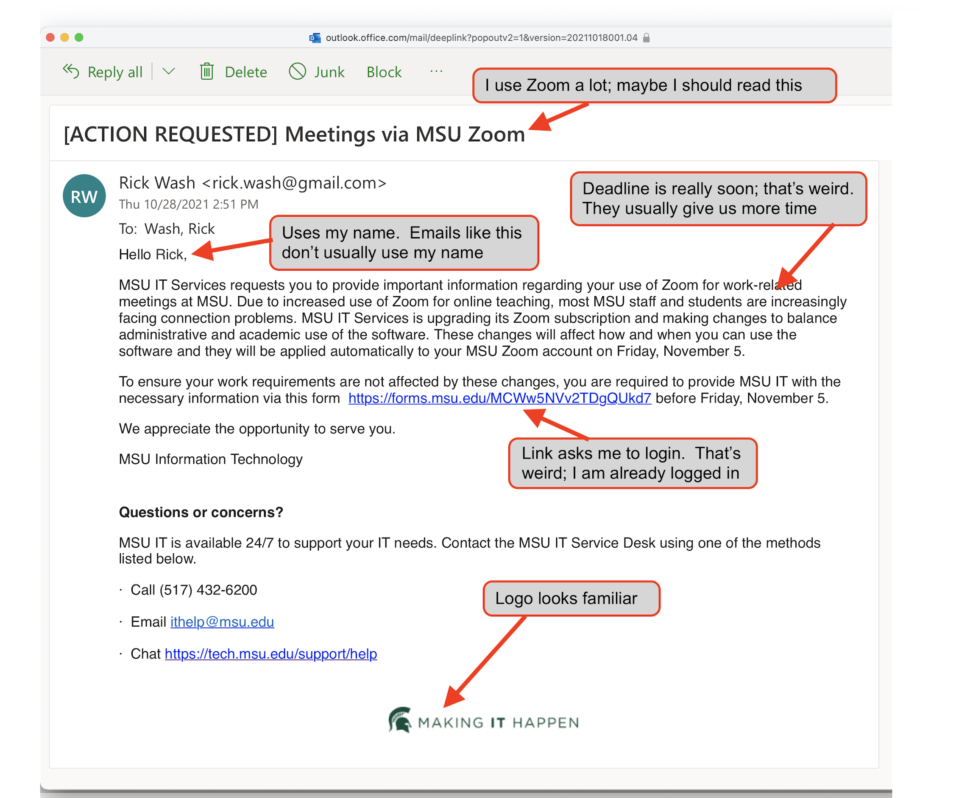Click the Delete trash icon

click(206, 71)
